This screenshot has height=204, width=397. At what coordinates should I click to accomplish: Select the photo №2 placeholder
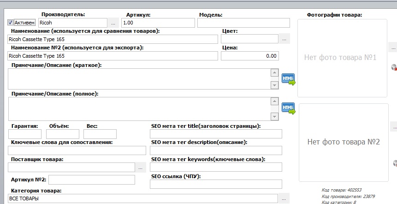pyautogui.click(x=344, y=143)
